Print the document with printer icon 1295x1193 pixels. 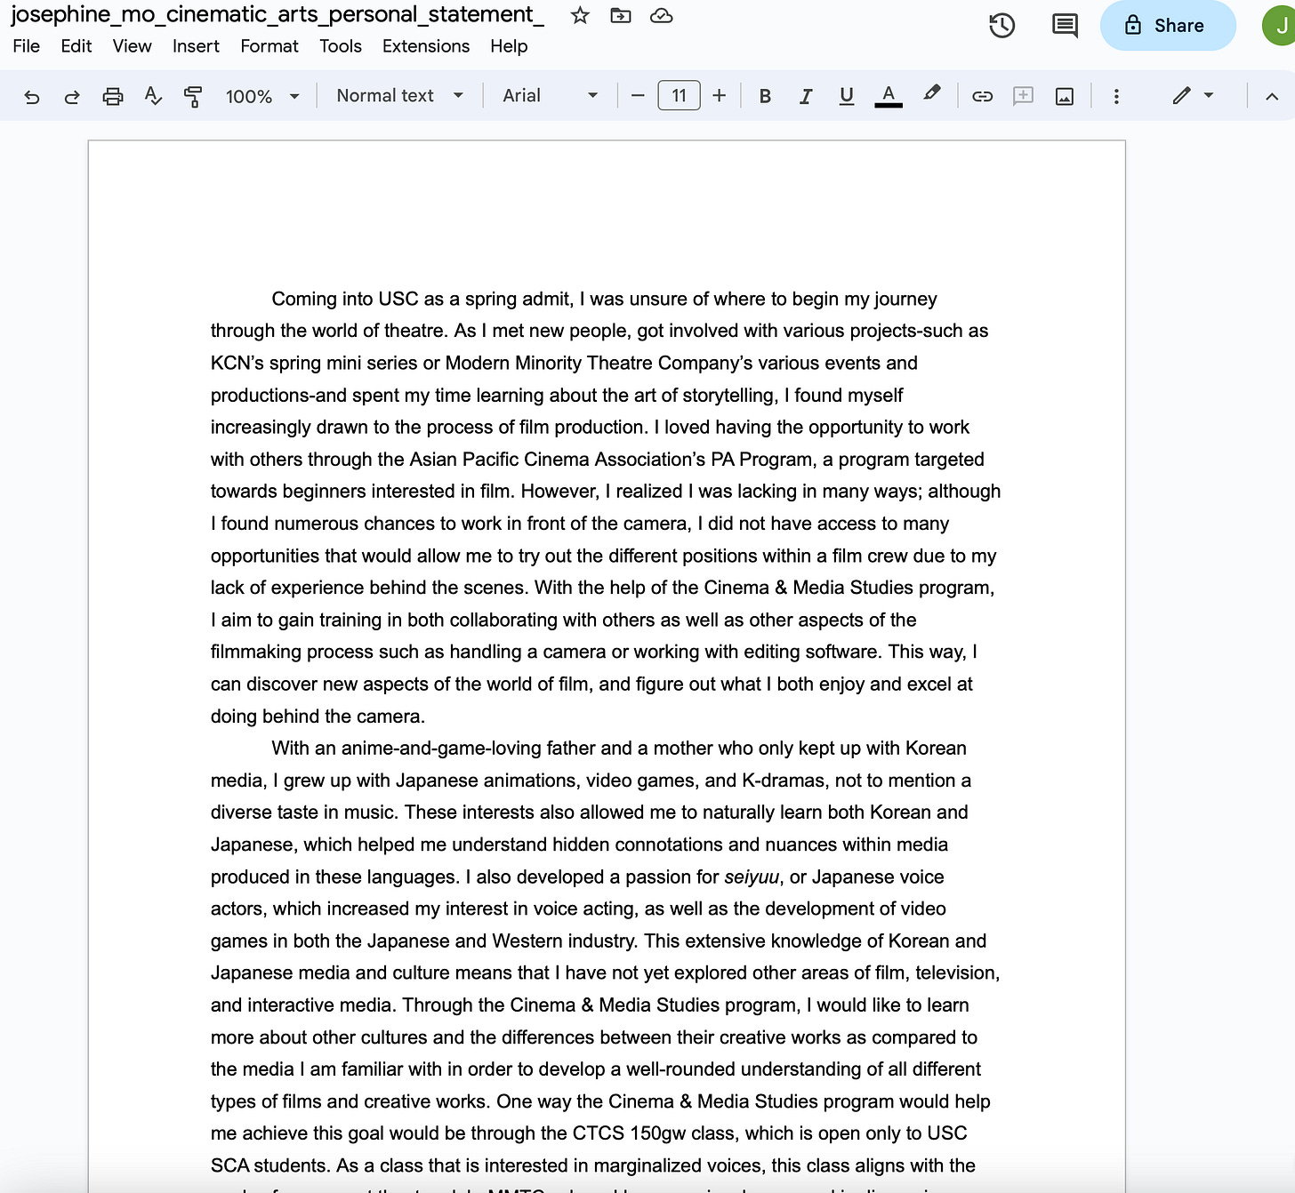(x=112, y=96)
